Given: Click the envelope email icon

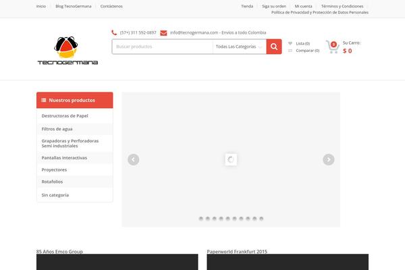Looking at the screenshot, I should 163,33.
